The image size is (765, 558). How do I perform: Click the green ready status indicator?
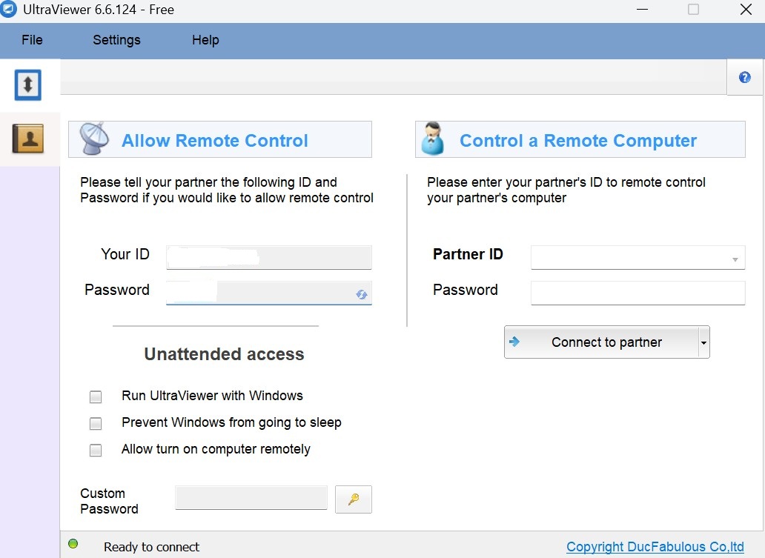click(73, 545)
